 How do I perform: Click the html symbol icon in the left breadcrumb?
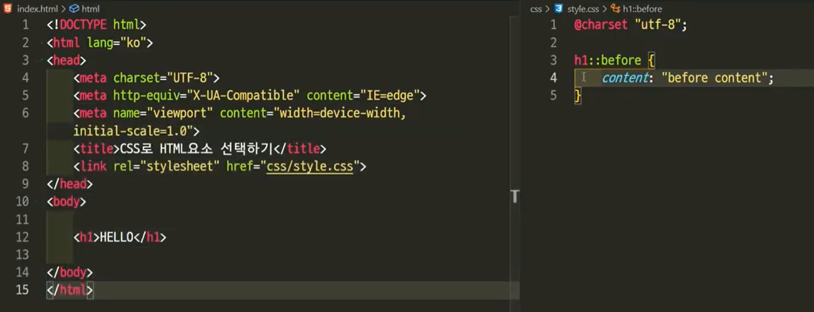tap(74, 8)
